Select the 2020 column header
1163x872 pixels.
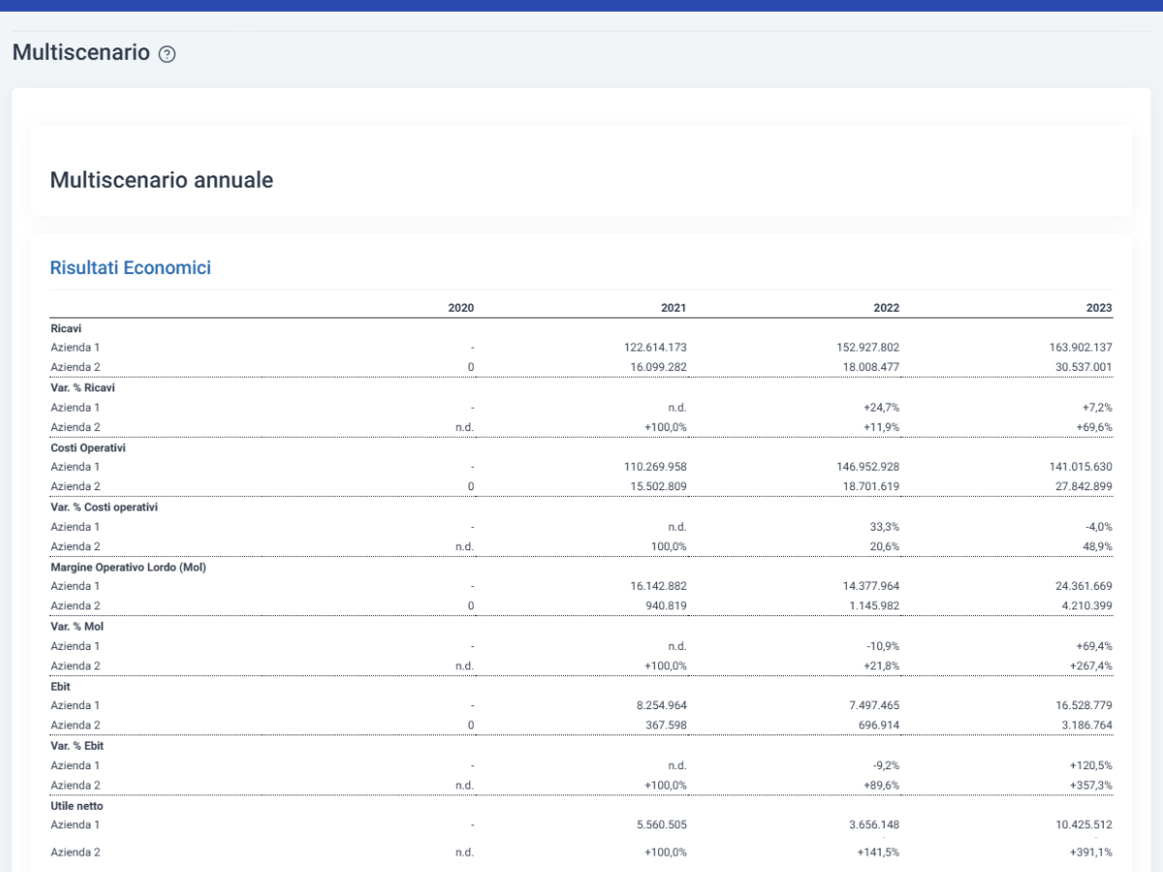point(461,308)
